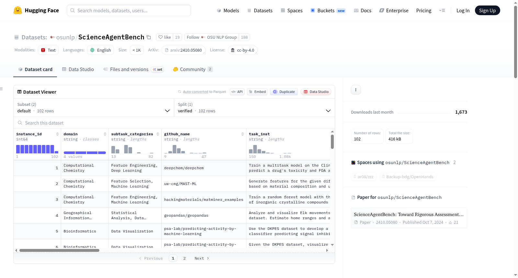Click the top search models input

[129, 10]
